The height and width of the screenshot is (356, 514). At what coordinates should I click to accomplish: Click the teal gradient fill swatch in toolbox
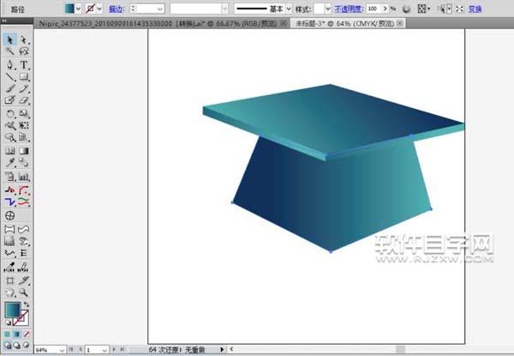point(13,310)
